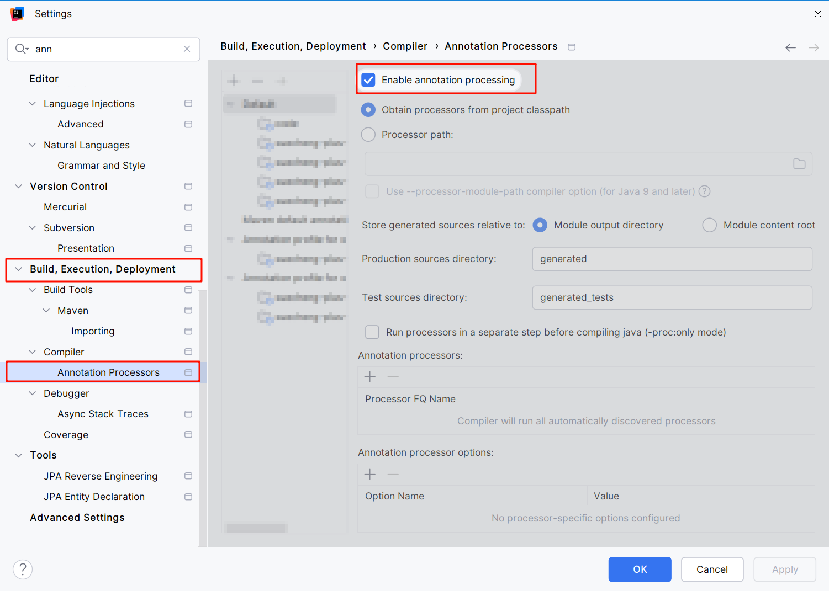Go forward in settings navigation

pyautogui.click(x=814, y=47)
